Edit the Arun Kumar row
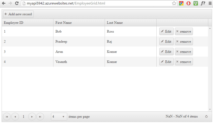 pos(166,52)
